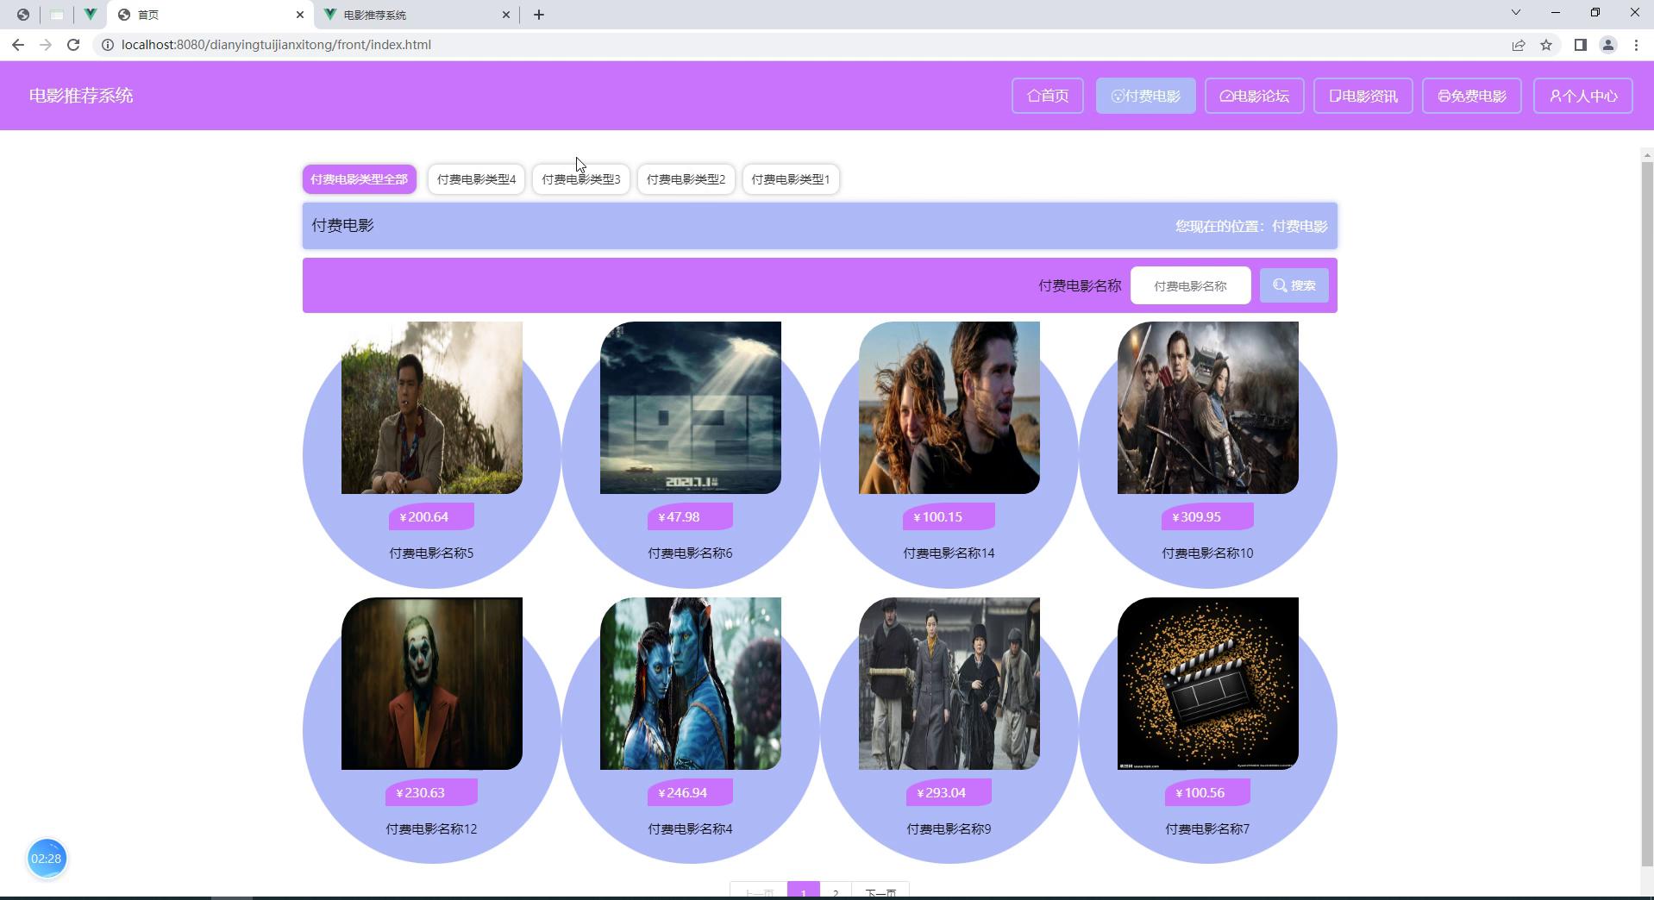Image resolution: width=1654 pixels, height=900 pixels.
Task: Open the 1921 poster for 付费电影名称6
Action: [691, 408]
